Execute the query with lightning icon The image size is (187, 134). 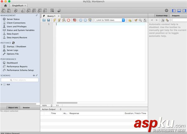point(55,20)
